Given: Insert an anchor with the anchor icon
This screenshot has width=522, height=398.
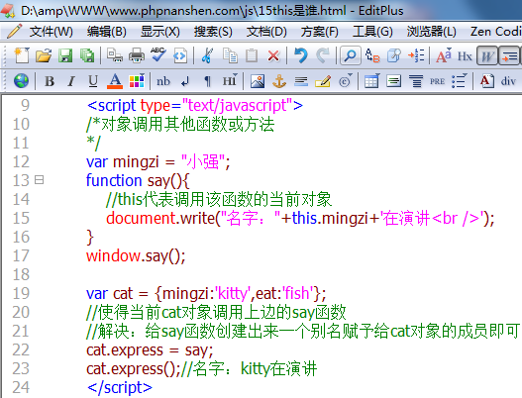Looking at the screenshot, I should click(x=279, y=81).
